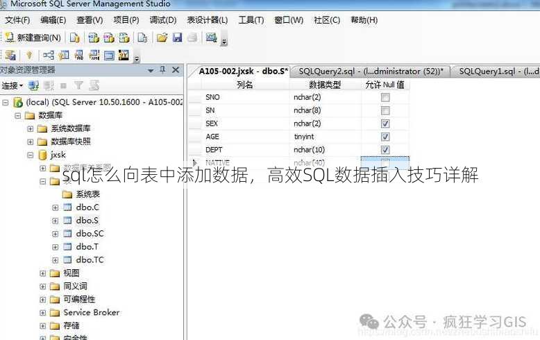540x340 pixels.
Task: Expand the dbo.SC table node
Action: 55,234
